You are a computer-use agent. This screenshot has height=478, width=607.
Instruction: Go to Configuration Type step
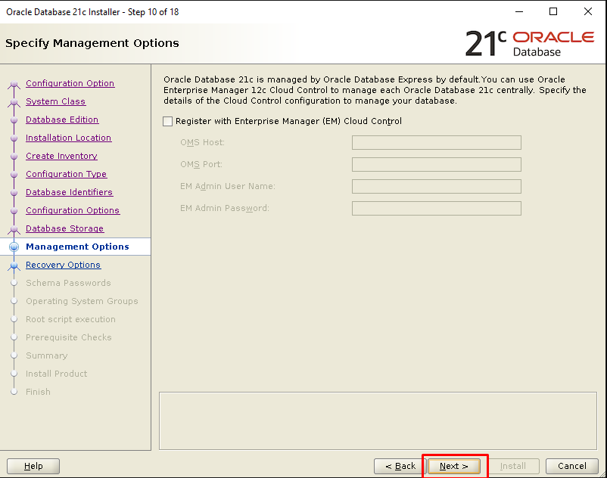tap(66, 174)
